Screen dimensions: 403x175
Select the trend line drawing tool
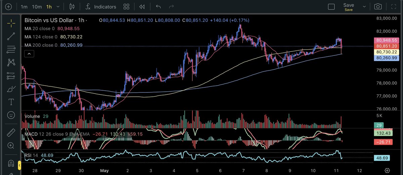point(11,37)
